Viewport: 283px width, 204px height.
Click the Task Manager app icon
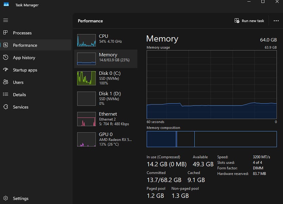pos(6,4)
